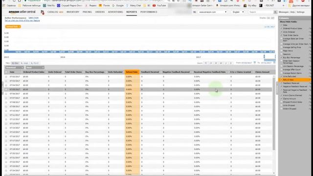Open the Help link

(292, 12)
